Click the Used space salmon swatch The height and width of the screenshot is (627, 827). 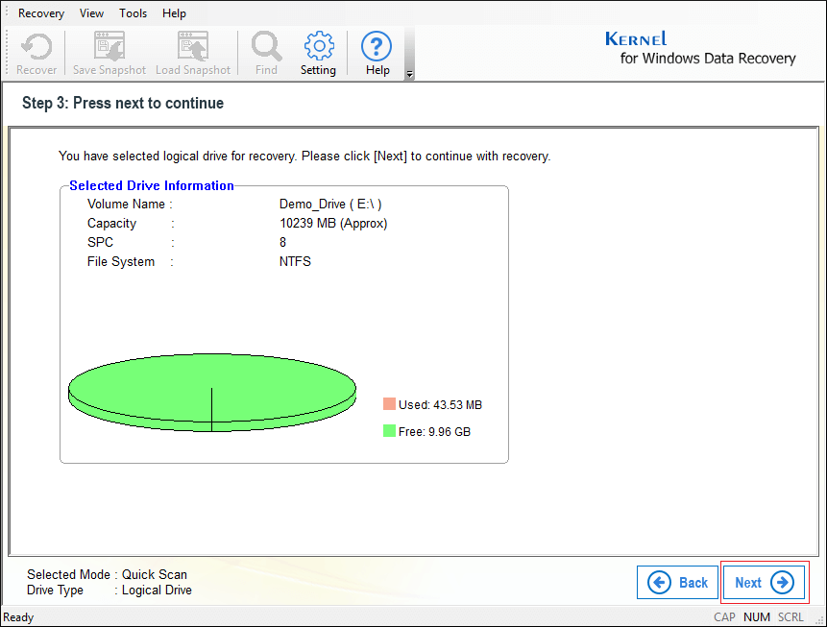coord(389,404)
